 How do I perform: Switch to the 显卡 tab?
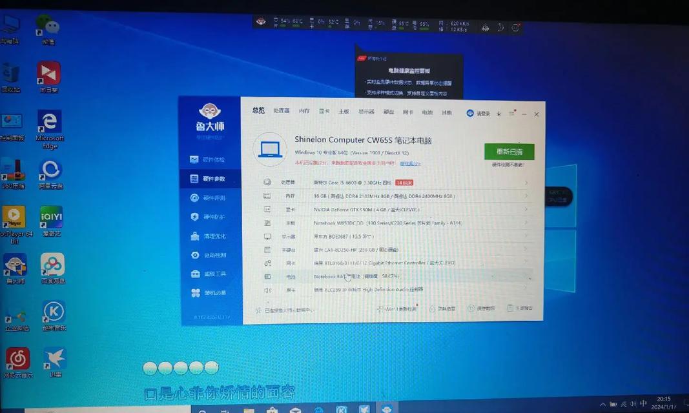coord(324,111)
